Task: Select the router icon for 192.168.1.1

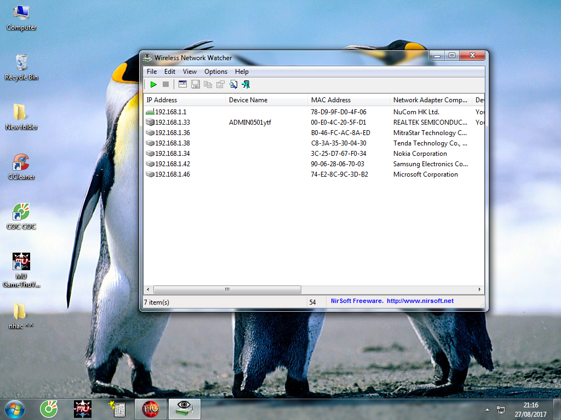Action: click(x=150, y=112)
